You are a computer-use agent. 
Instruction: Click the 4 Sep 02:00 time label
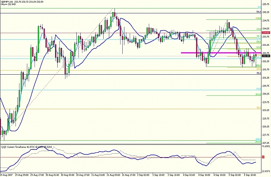(x=189, y=175)
